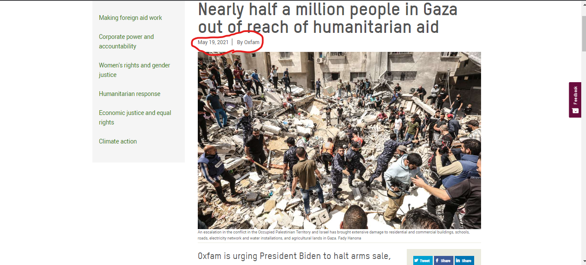This screenshot has height=265, width=586.
Task: Click the lower scrollbar track area
Action: [x=583, y=173]
